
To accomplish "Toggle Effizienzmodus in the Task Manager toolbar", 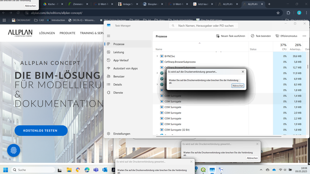I will pyautogui.click(x=286, y=36).
